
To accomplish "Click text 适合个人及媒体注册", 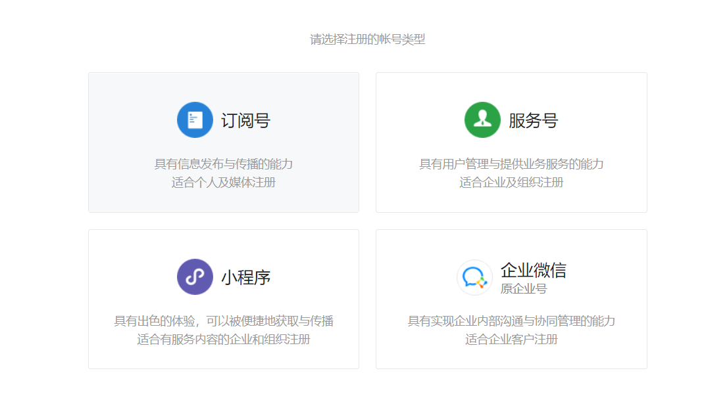I will (x=224, y=183).
